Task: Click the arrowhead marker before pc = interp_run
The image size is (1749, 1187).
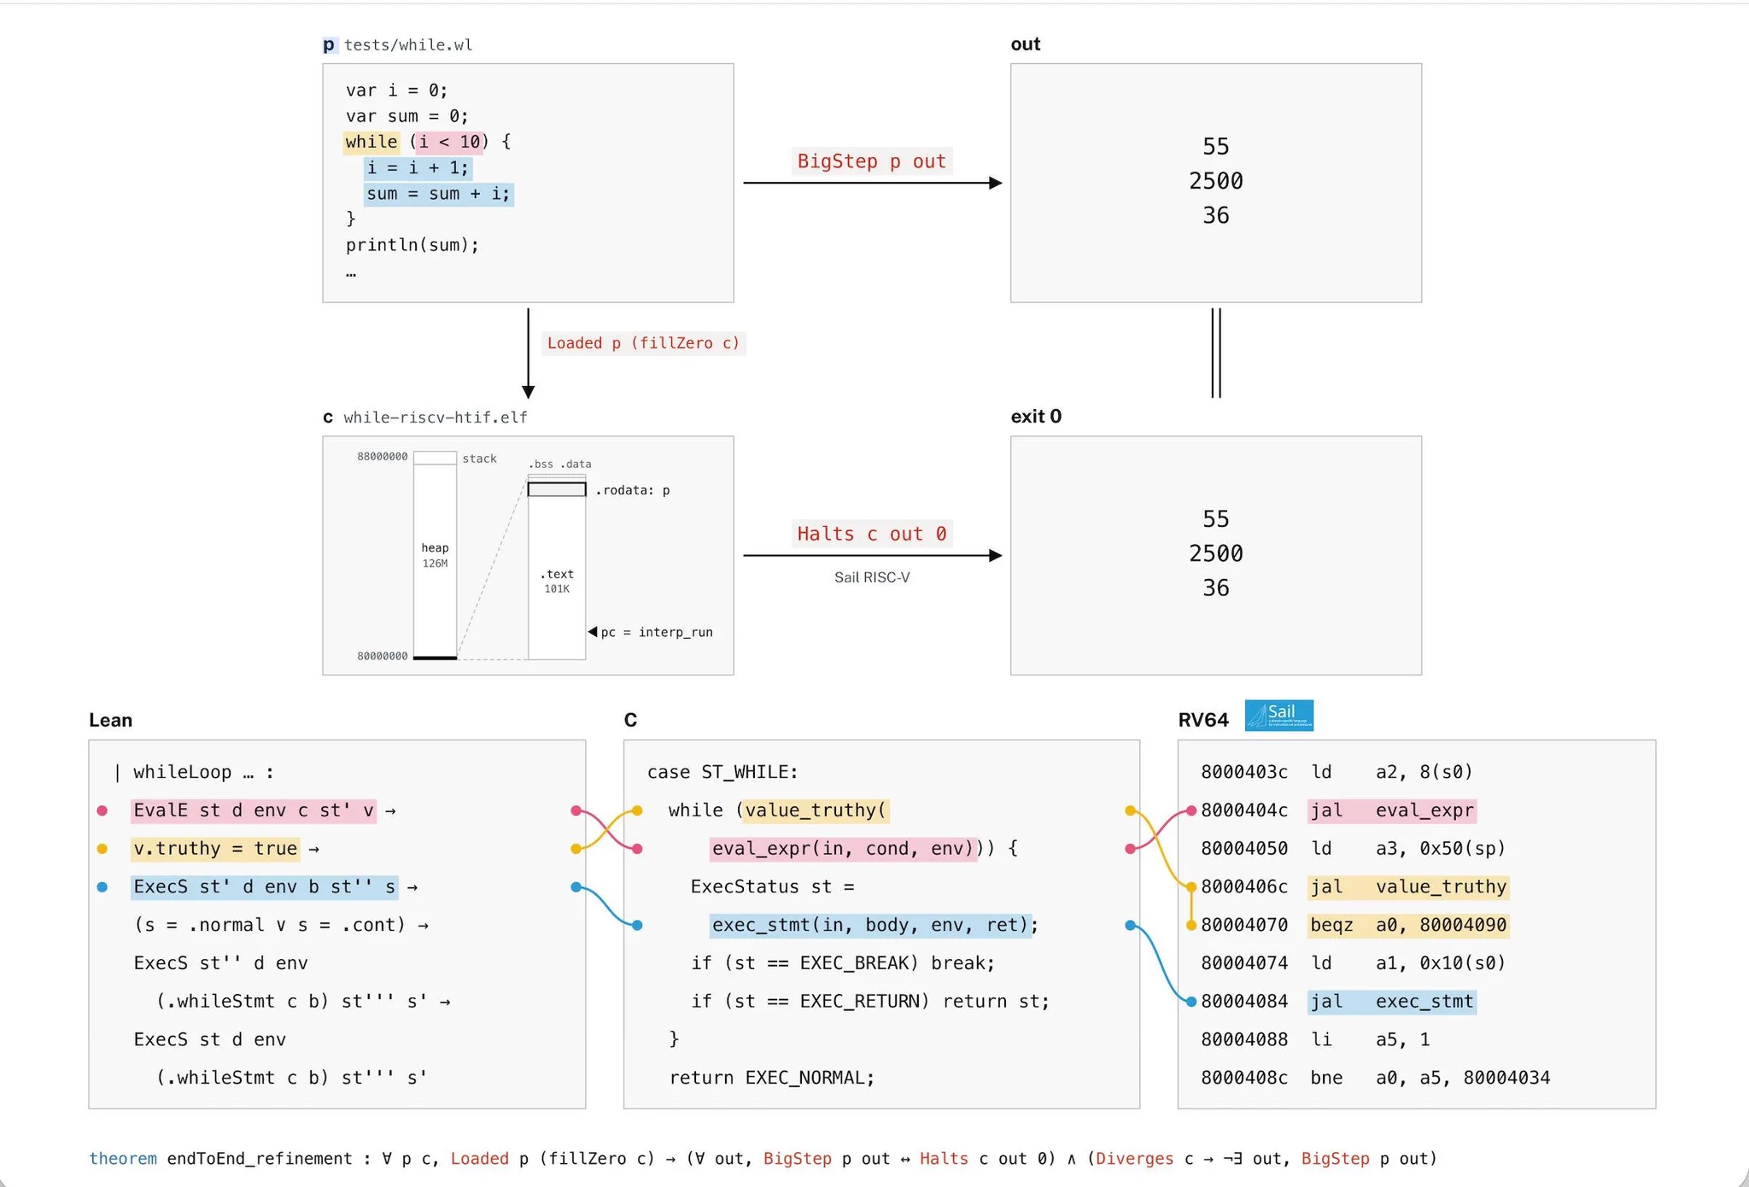Action: pos(593,632)
